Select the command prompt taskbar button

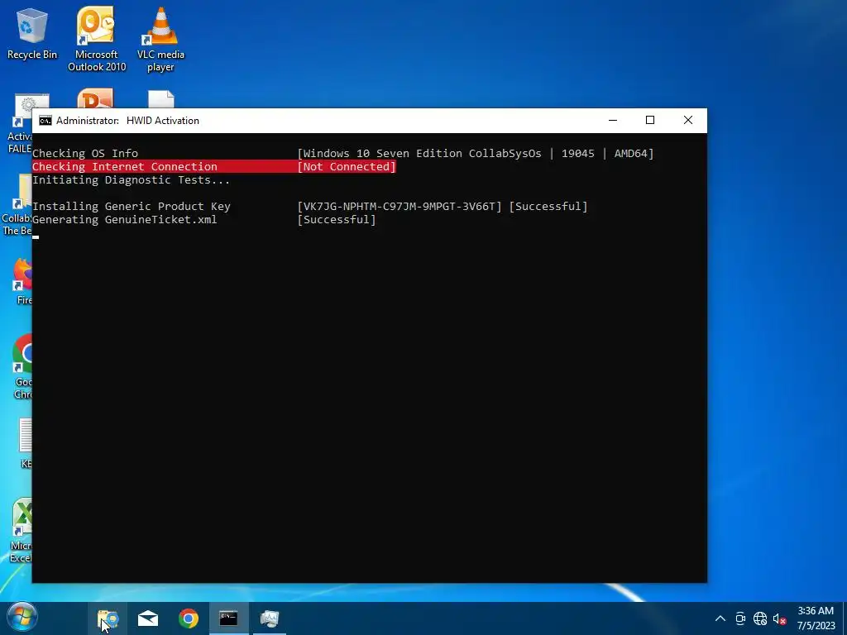click(228, 618)
